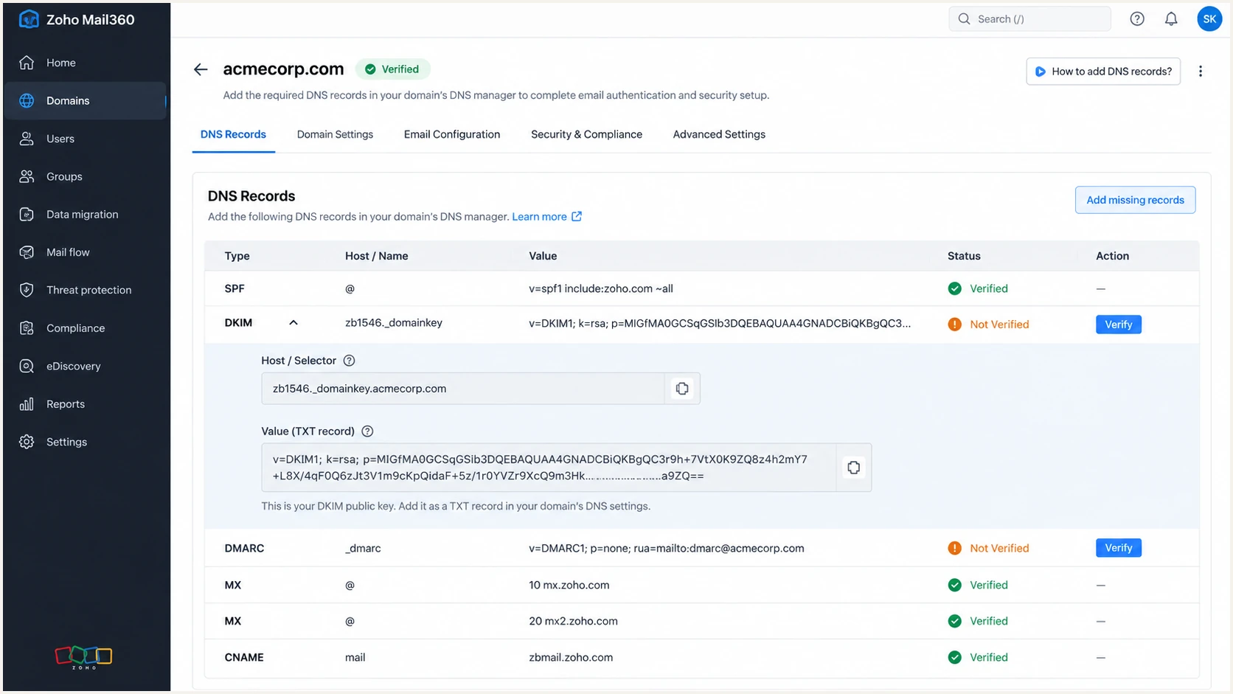Click the Status column header
This screenshot has width=1233, height=694.
click(964, 256)
